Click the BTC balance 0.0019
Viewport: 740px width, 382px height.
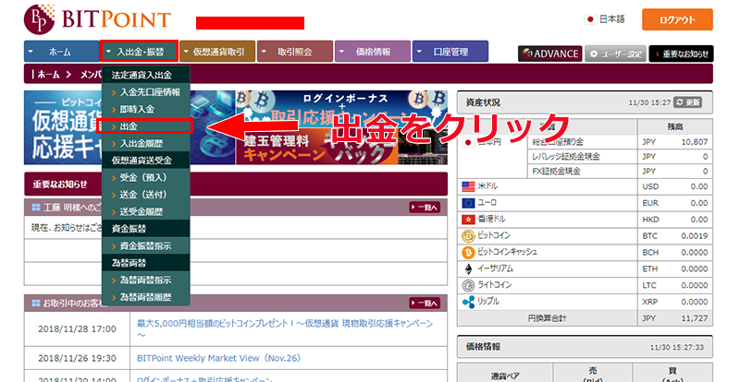pos(695,236)
